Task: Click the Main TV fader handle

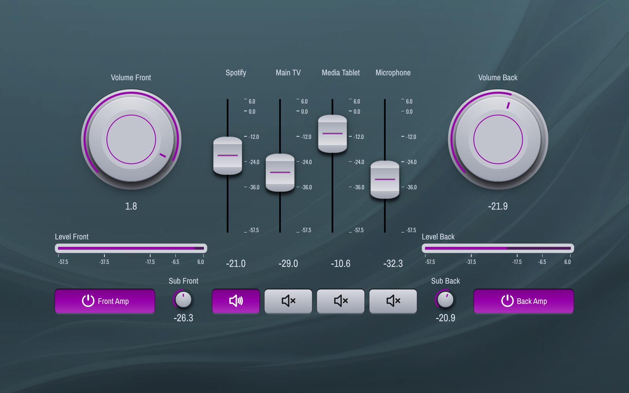Action: pos(280,172)
